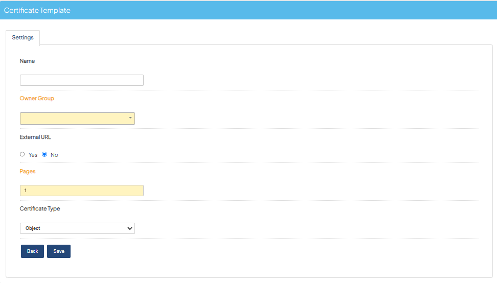Click the Certificate Type label
The height and width of the screenshot is (283, 497).
click(39, 208)
